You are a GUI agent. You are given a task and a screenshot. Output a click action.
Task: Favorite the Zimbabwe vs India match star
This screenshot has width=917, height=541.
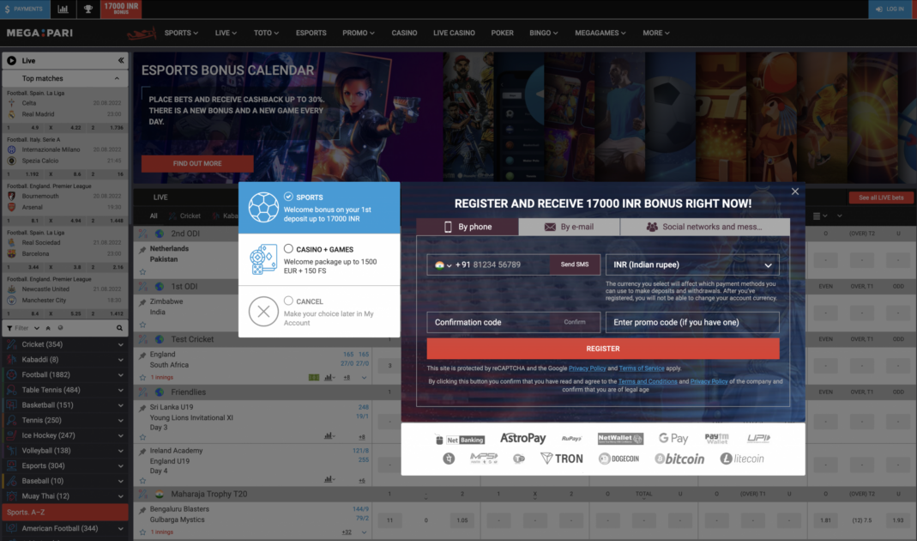[142, 325]
